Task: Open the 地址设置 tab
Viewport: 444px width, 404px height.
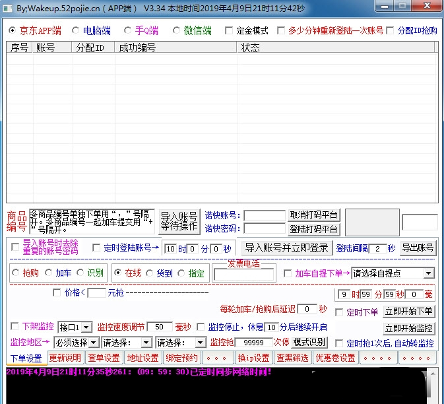Action: [143, 358]
